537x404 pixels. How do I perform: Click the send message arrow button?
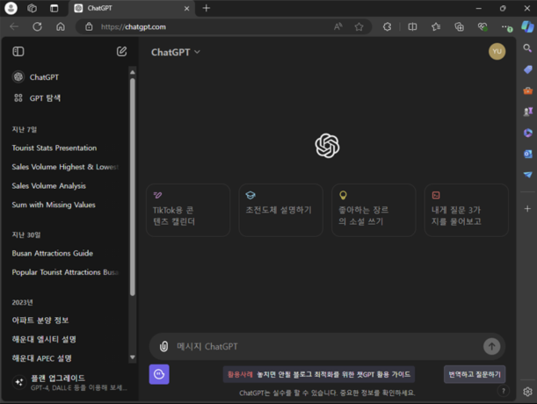point(491,347)
